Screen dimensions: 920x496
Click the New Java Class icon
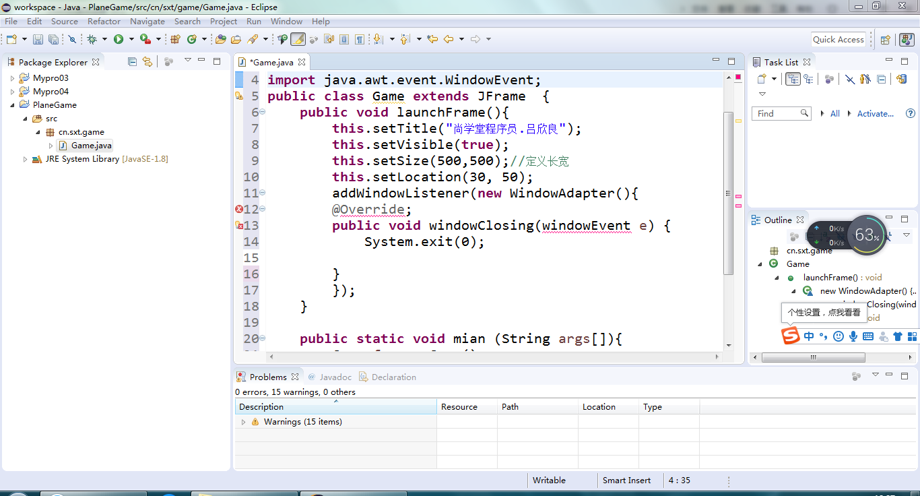pos(192,39)
